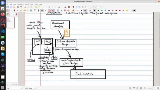Select the Eraser tool
This screenshot has width=160, height=90.
point(14,10)
